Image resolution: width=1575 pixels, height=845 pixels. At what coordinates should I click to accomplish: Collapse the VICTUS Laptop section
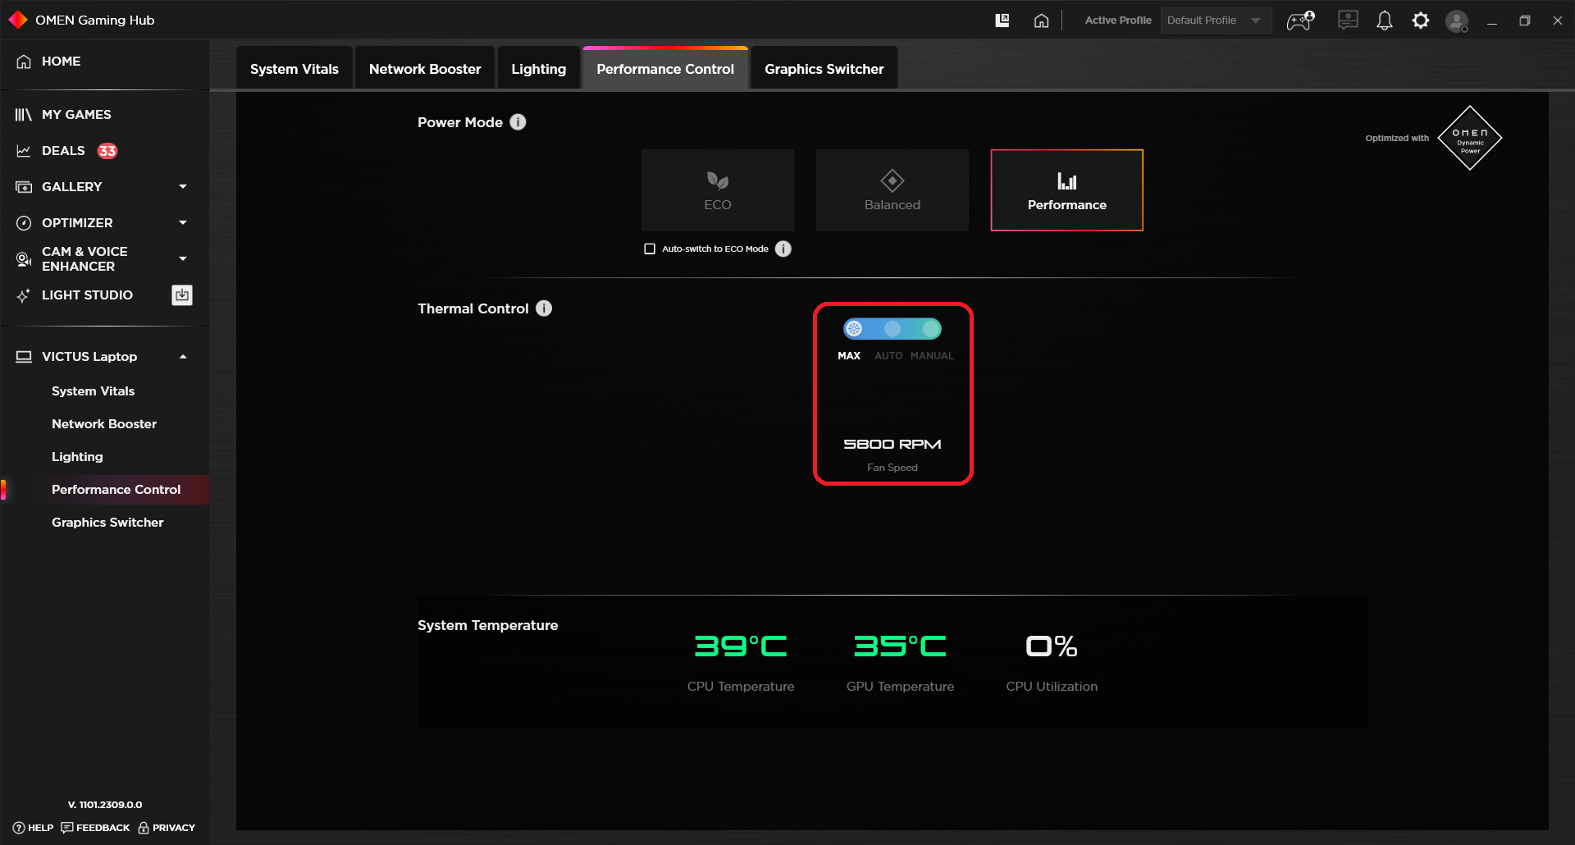click(x=182, y=356)
